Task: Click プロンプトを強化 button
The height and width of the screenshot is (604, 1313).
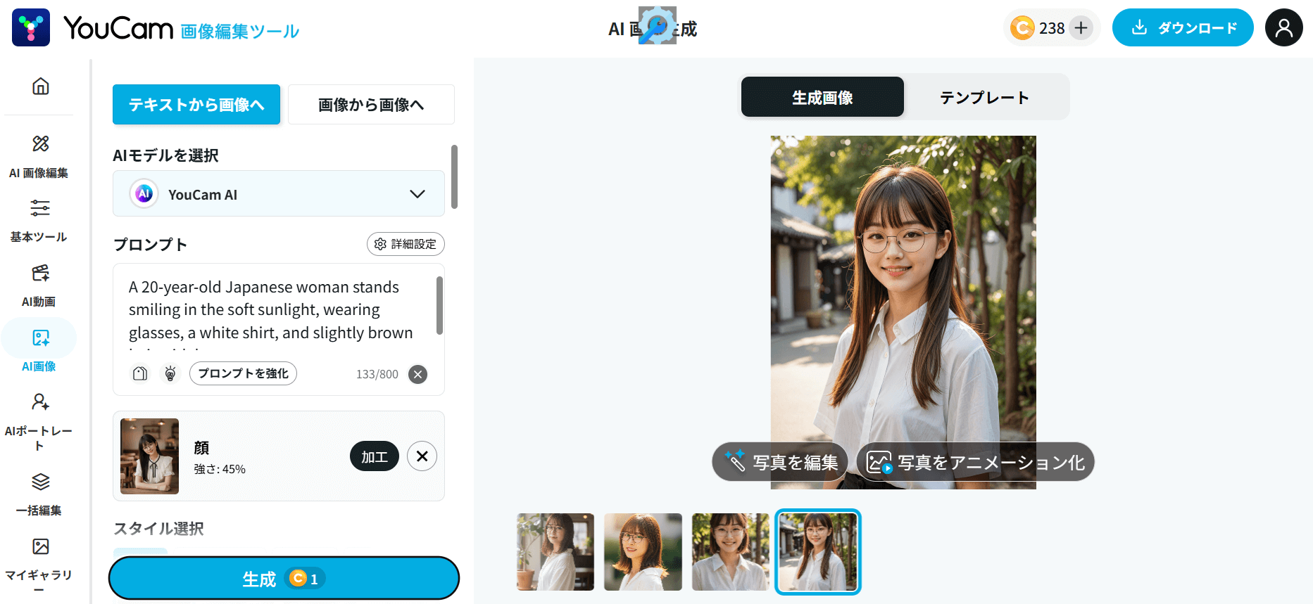Action: click(x=243, y=373)
